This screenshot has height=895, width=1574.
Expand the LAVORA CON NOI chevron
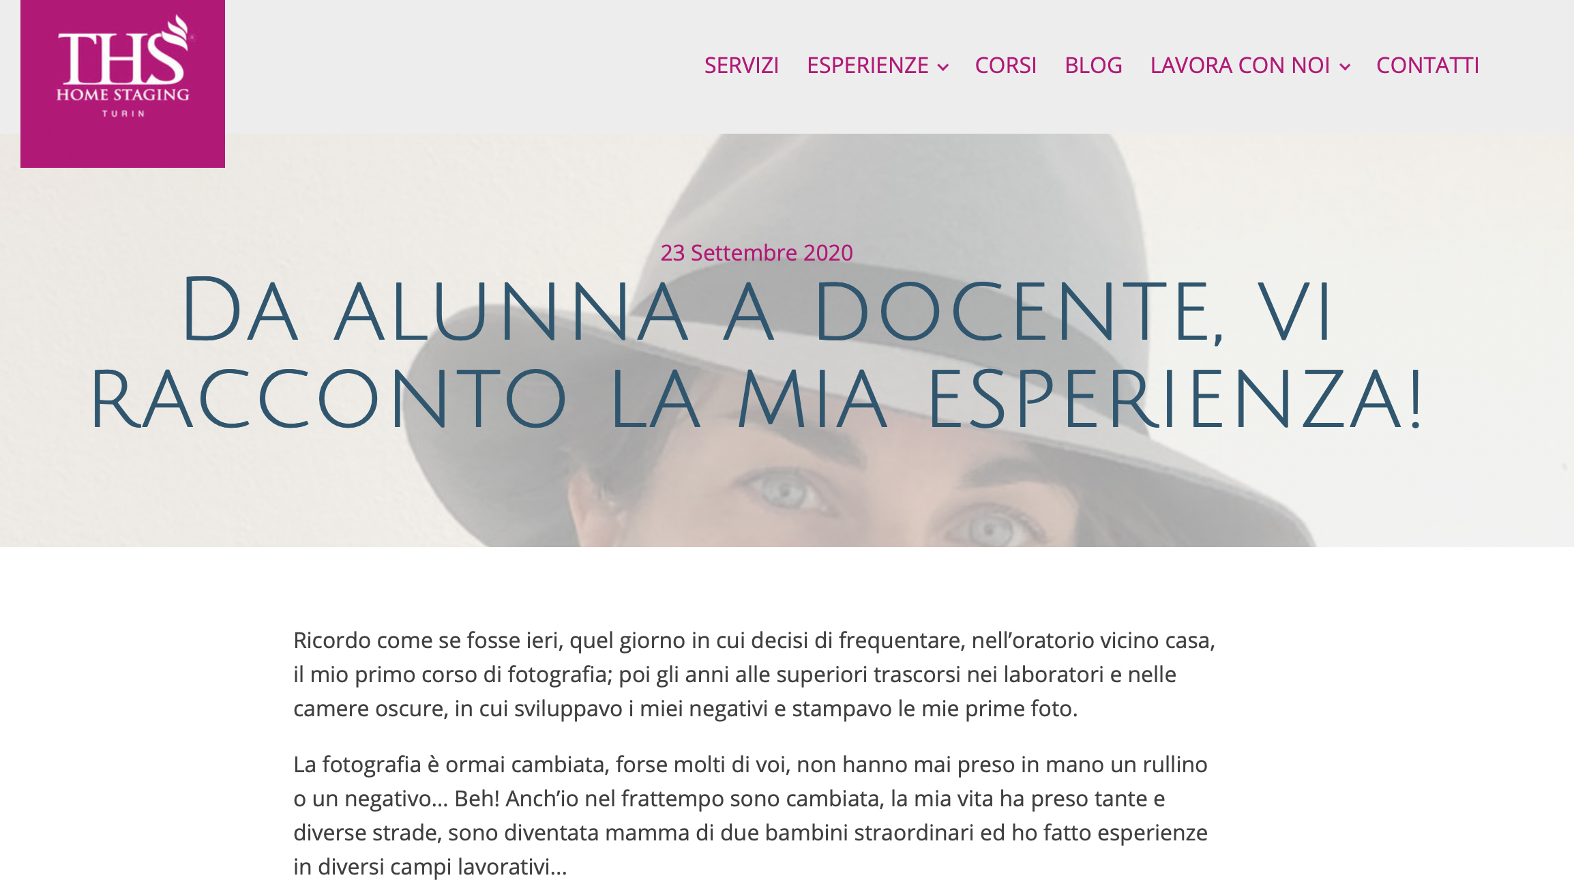[x=1345, y=67]
